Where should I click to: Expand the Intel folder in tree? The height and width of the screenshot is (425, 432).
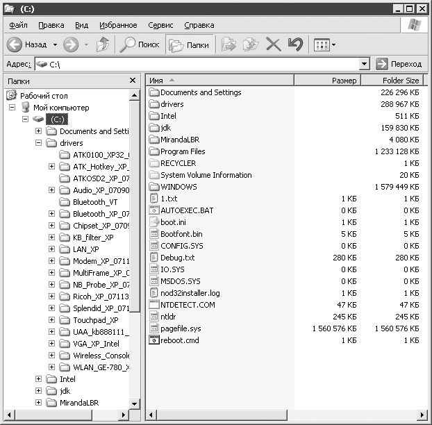point(39,379)
